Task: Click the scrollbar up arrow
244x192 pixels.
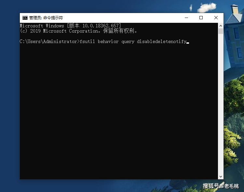Action: tap(221, 25)
